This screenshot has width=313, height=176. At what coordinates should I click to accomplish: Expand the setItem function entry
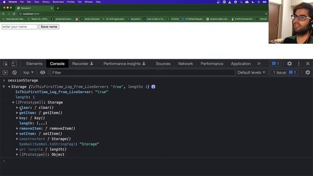17,133
